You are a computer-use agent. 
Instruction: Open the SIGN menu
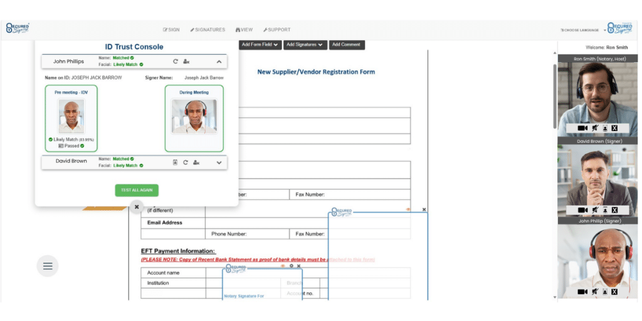pos(171,30)
